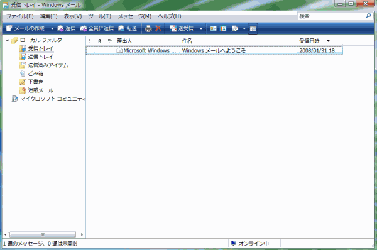377x250 pixels.
Task: Click the status text '1 通のメッセージ、0 通は未開封'
Action: pos(40,244)
